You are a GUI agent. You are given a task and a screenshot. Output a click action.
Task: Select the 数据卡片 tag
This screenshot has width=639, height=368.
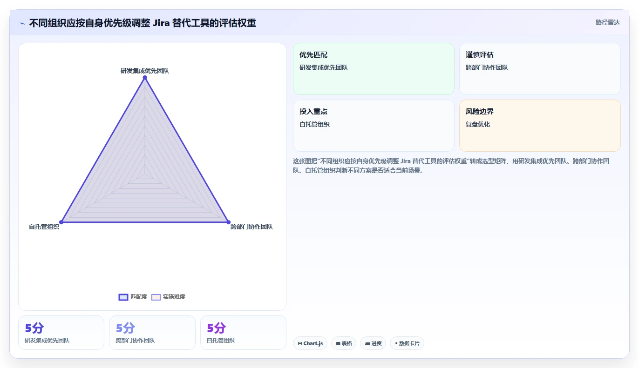[x=407, y=343]
